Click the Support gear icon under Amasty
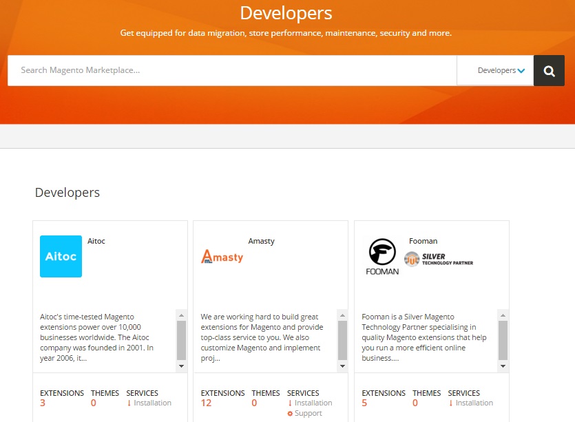The image size is (575, 422). click(x=290, y=414)
